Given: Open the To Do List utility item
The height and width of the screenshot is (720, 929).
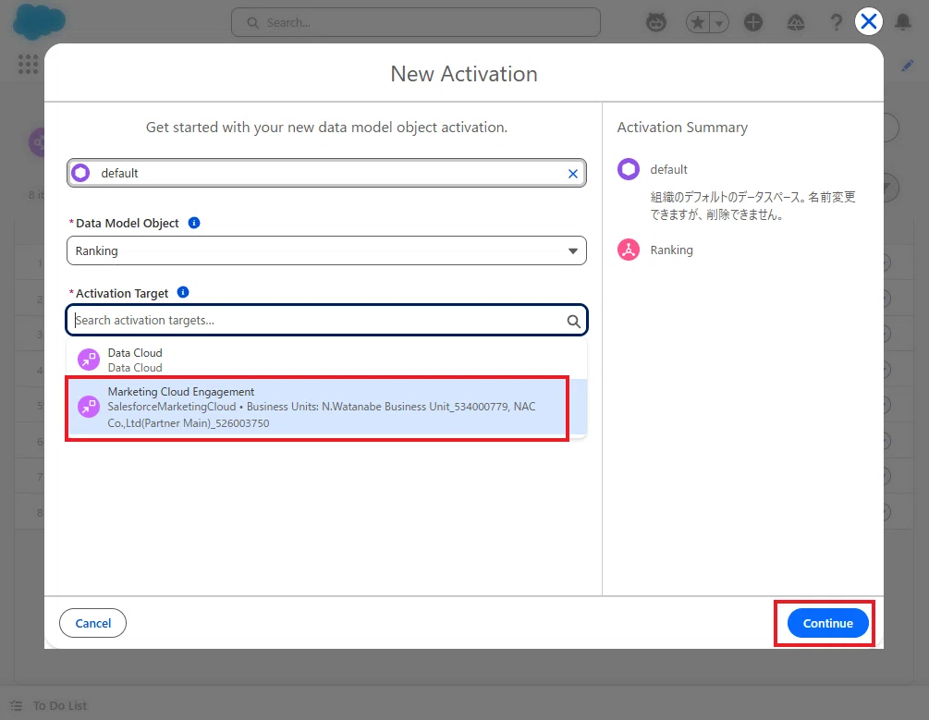Looking at the screenshot, I should coord(50,705).
